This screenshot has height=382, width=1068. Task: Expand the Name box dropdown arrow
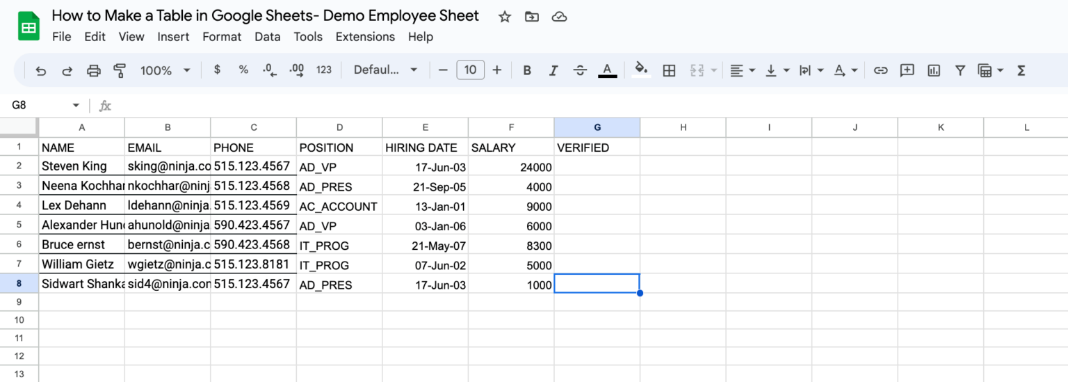(76, 106)
